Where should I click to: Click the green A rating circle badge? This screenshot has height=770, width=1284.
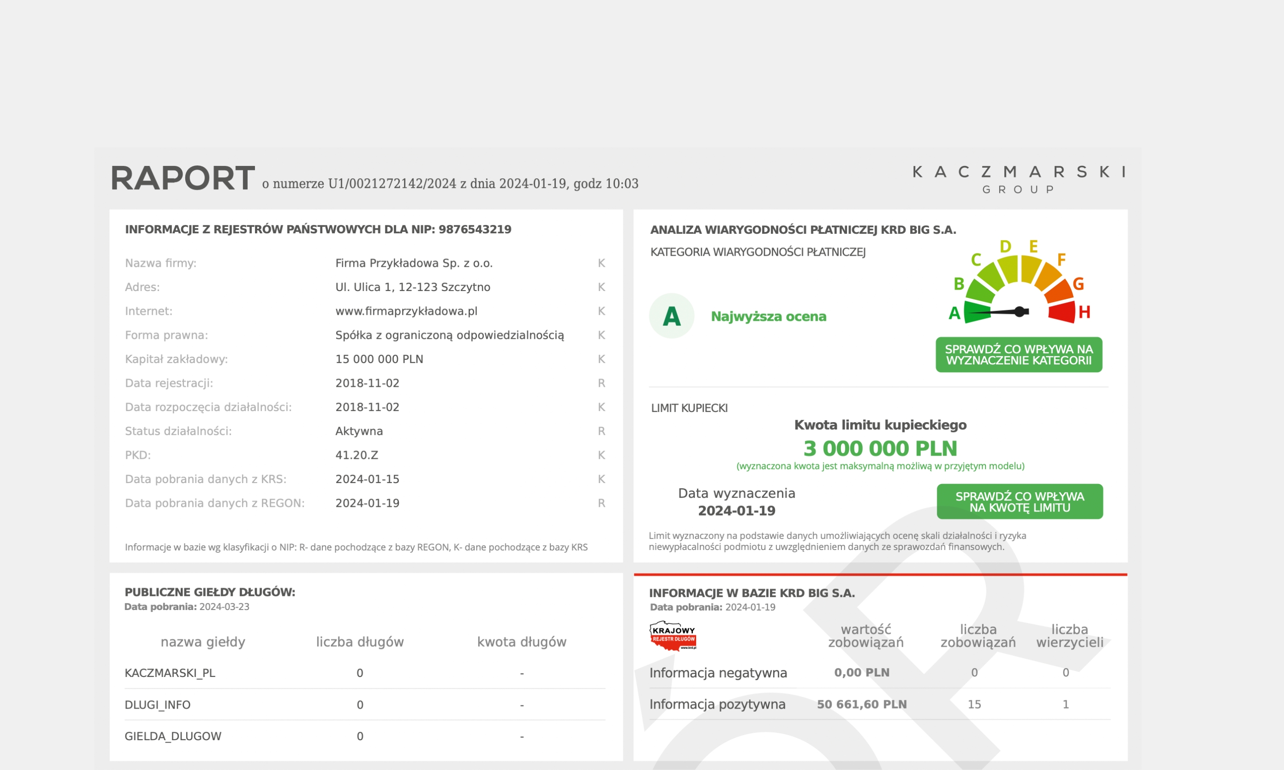(x=672, y=316)
